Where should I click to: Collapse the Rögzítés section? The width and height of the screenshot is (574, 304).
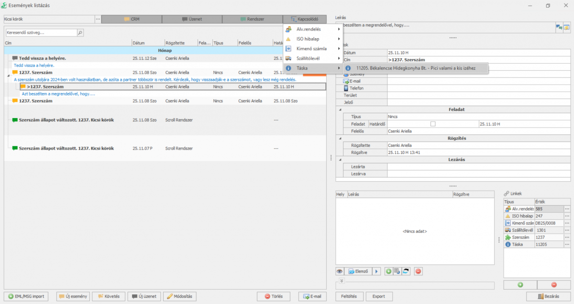coord(340,139)
